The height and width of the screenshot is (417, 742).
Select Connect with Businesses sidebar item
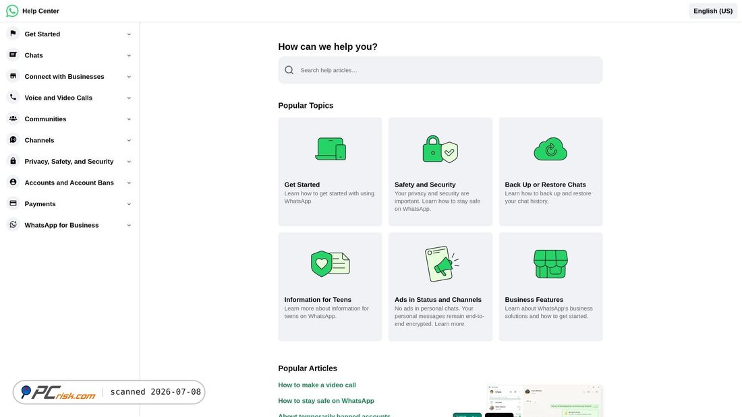pos(64,77)
